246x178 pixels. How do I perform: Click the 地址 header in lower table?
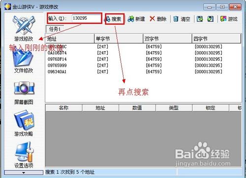(x=100, y=108)
